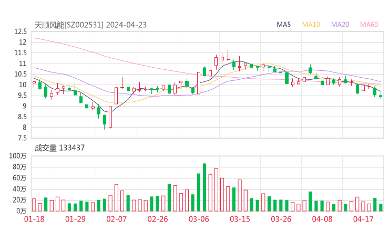Click the 02-07 date axis label
Image resolution: width=389 pixels, height=231 pixels.
click(116, 219)
